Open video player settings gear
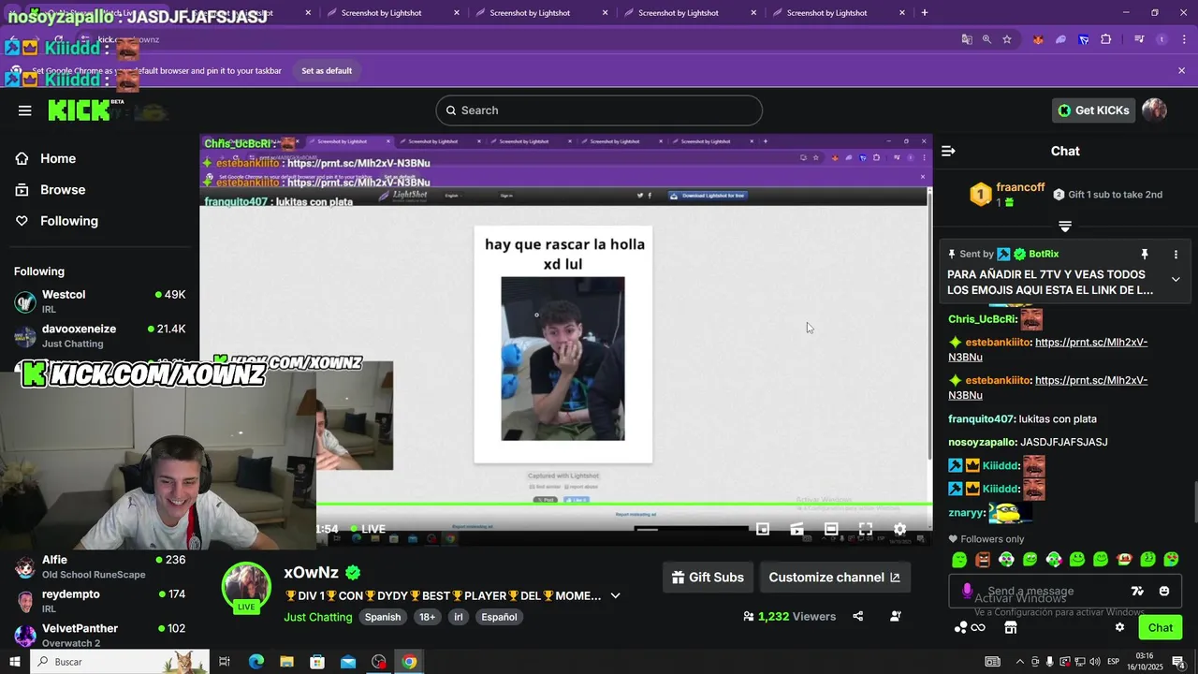Image resolution: width=1198 pixels, height=674 pixels. 900,529
